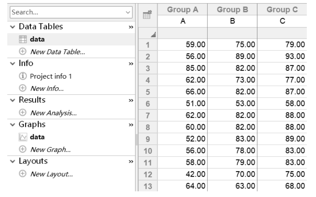Select the Group C column header
Viewport: 316px width, 197px height.
282,10
